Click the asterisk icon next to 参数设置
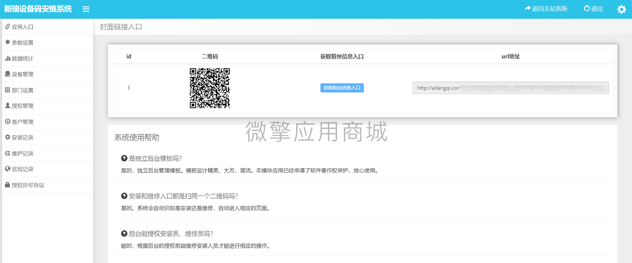 [8, 42]
